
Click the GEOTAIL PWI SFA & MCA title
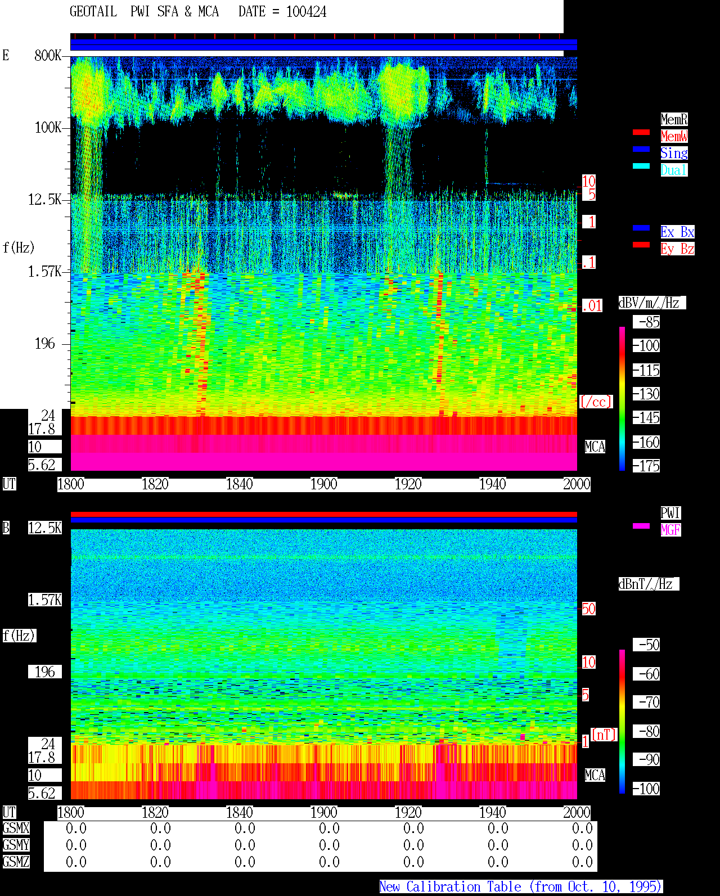tap(144, 12)
